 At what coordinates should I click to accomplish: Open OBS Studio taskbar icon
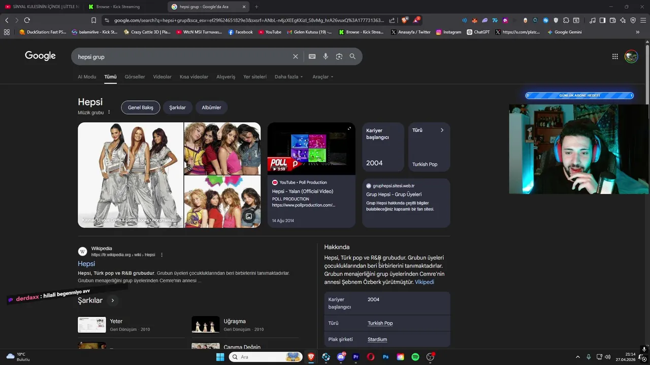tap(430, 357)
